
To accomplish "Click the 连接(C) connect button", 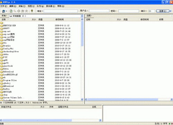I will click(163, 11).
